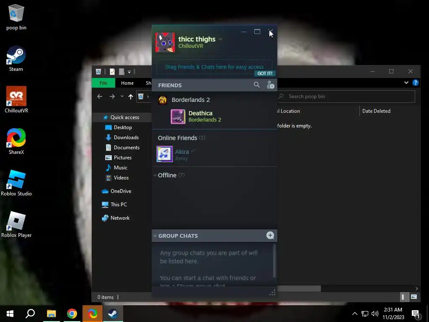Switch to ShareX on the taskbar
Viewport: 429px width, 322px height.
tap(93, 314)
